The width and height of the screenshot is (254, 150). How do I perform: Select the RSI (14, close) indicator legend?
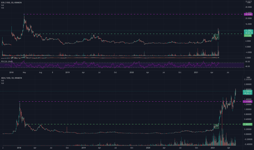coord(7,61)
